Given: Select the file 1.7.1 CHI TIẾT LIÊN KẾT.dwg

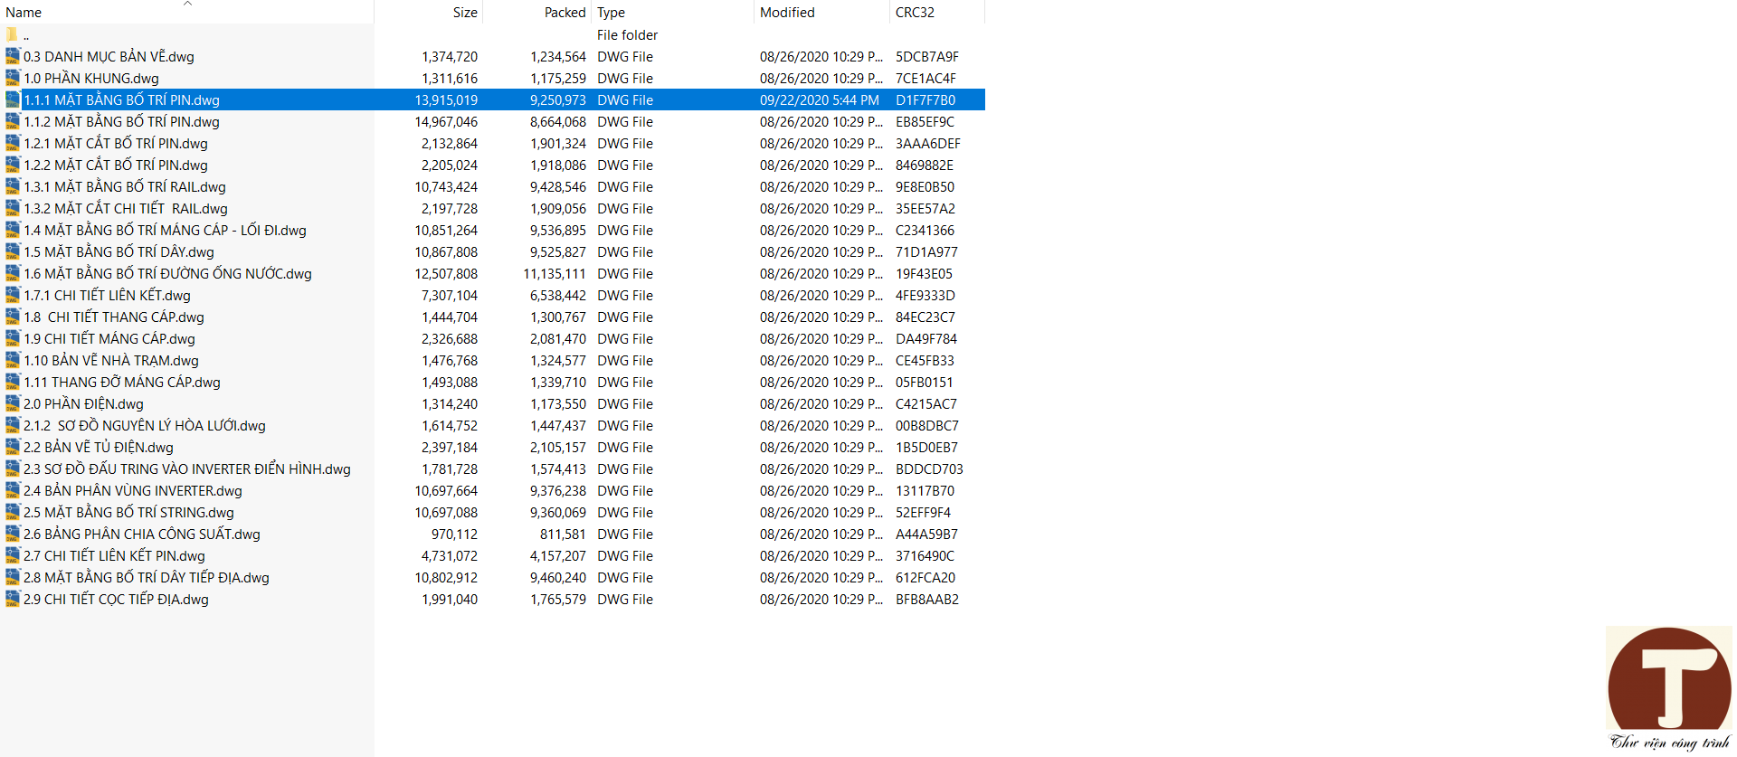Looking at the screenshot, I should tap(107, 296).
